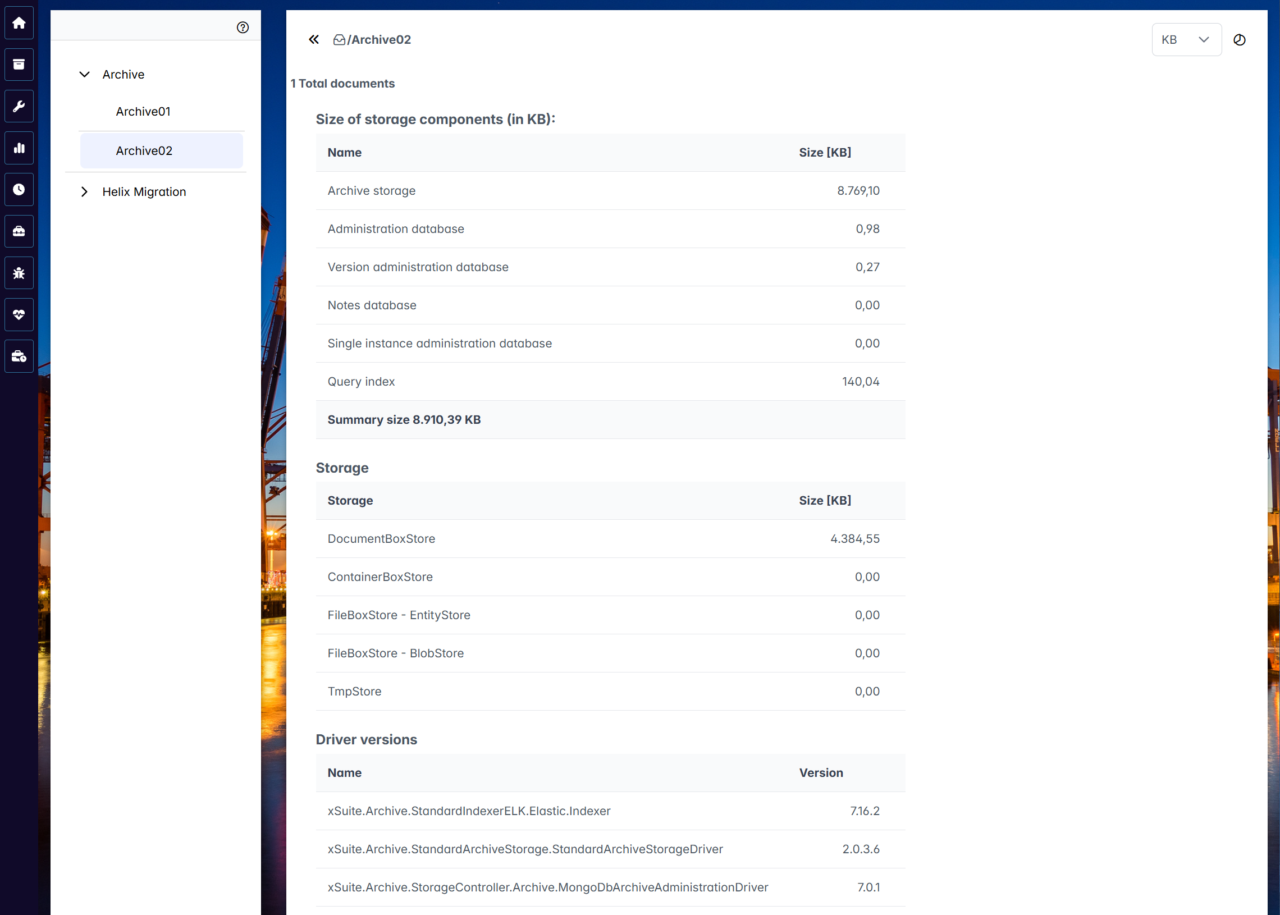Collapse the Archive tree node
This screenshot has width=1280, height=915.
pyautogui.click(x=85, y=75)
